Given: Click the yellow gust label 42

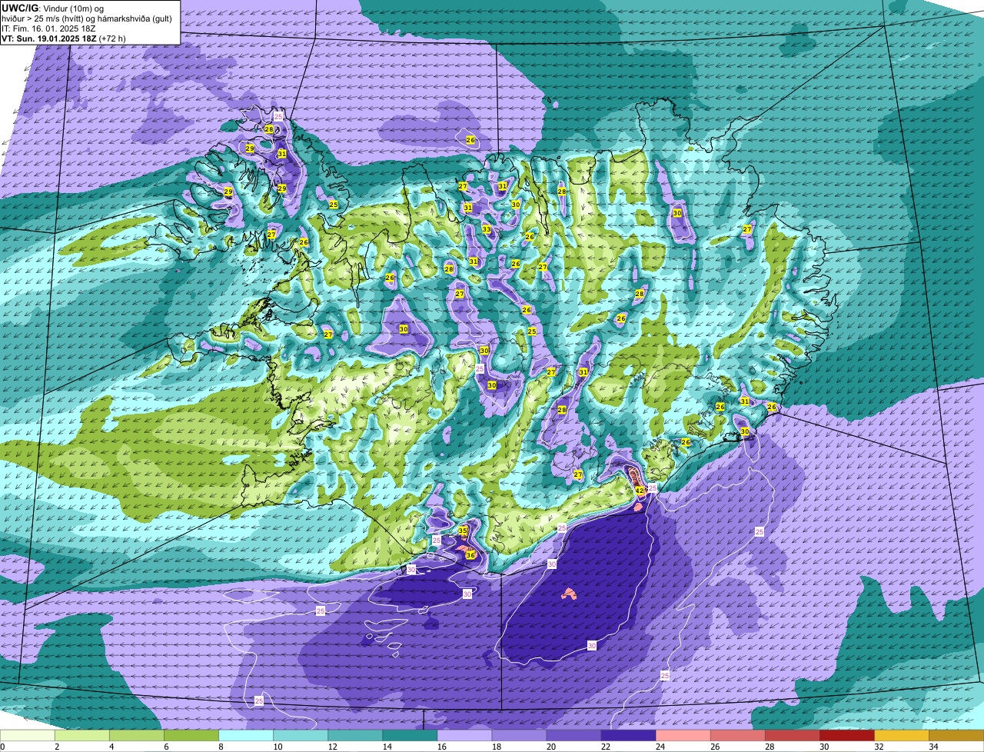Looking at the screenshot, I should click(640, 491).
